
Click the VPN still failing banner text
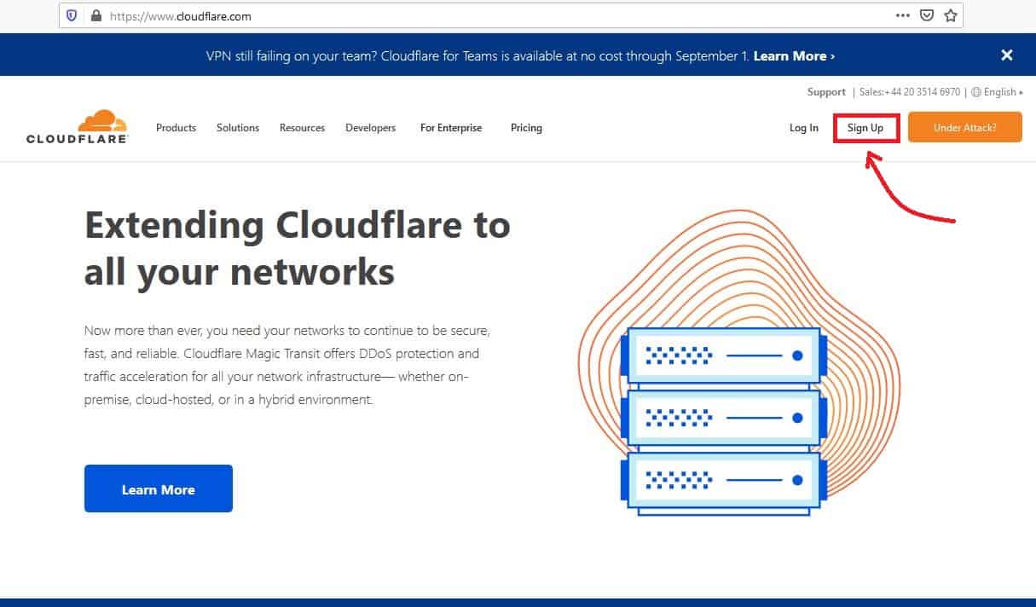[x=478, y=55]
